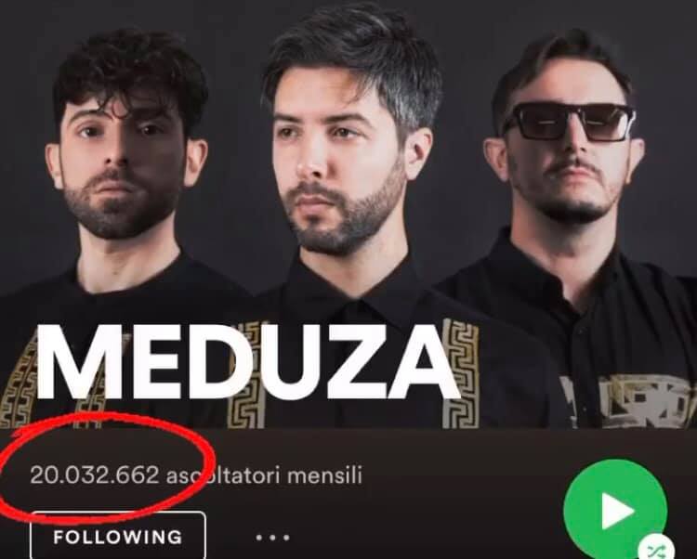Click the middle dot of the options icon
The image size is (697, 559).
[x=272, y=538]
